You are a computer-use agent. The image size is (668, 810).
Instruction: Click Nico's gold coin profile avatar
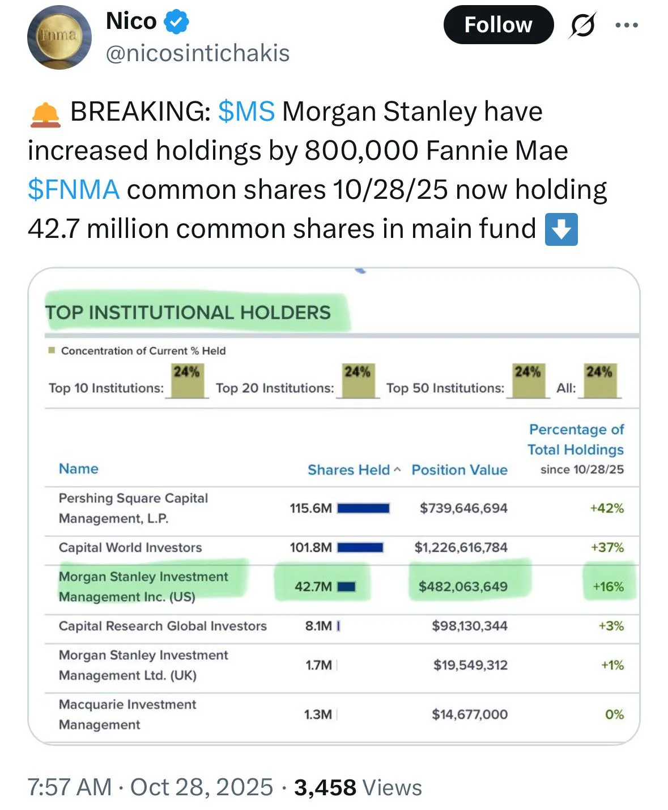point(59,37)
